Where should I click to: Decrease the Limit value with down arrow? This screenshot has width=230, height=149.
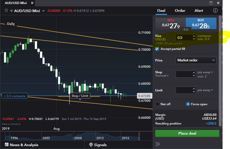click(x=194, y=92)
